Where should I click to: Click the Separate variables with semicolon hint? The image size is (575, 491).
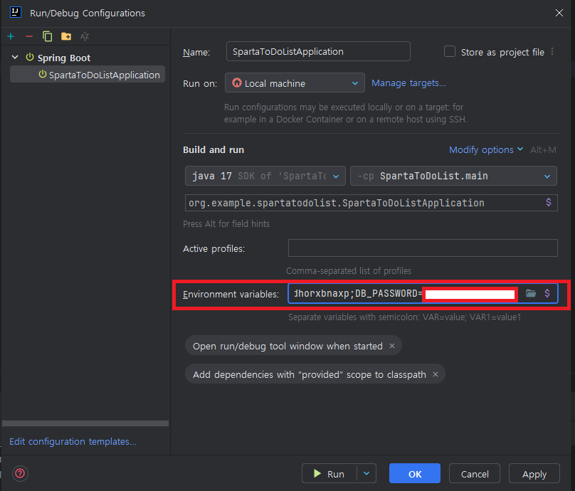pos(404,317)
